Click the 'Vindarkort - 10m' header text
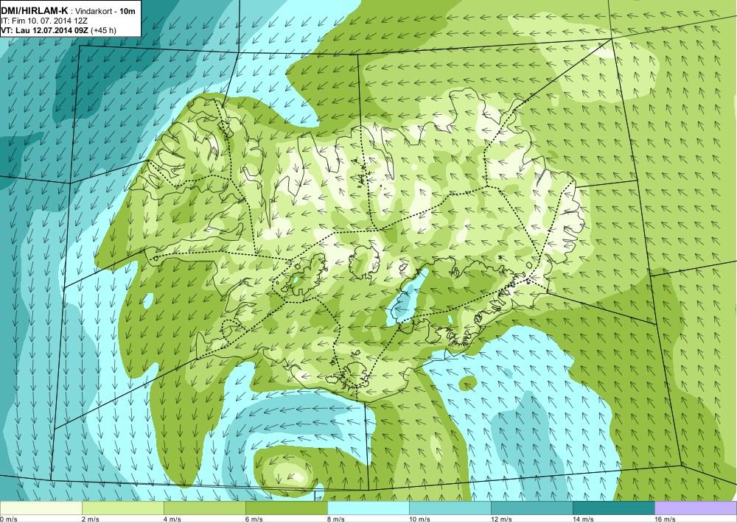The image size is (737, 523). click(106, 11)
